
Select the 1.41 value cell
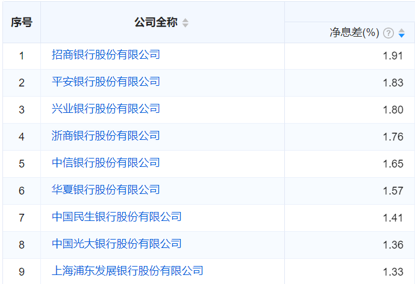(x=349, y=218)
